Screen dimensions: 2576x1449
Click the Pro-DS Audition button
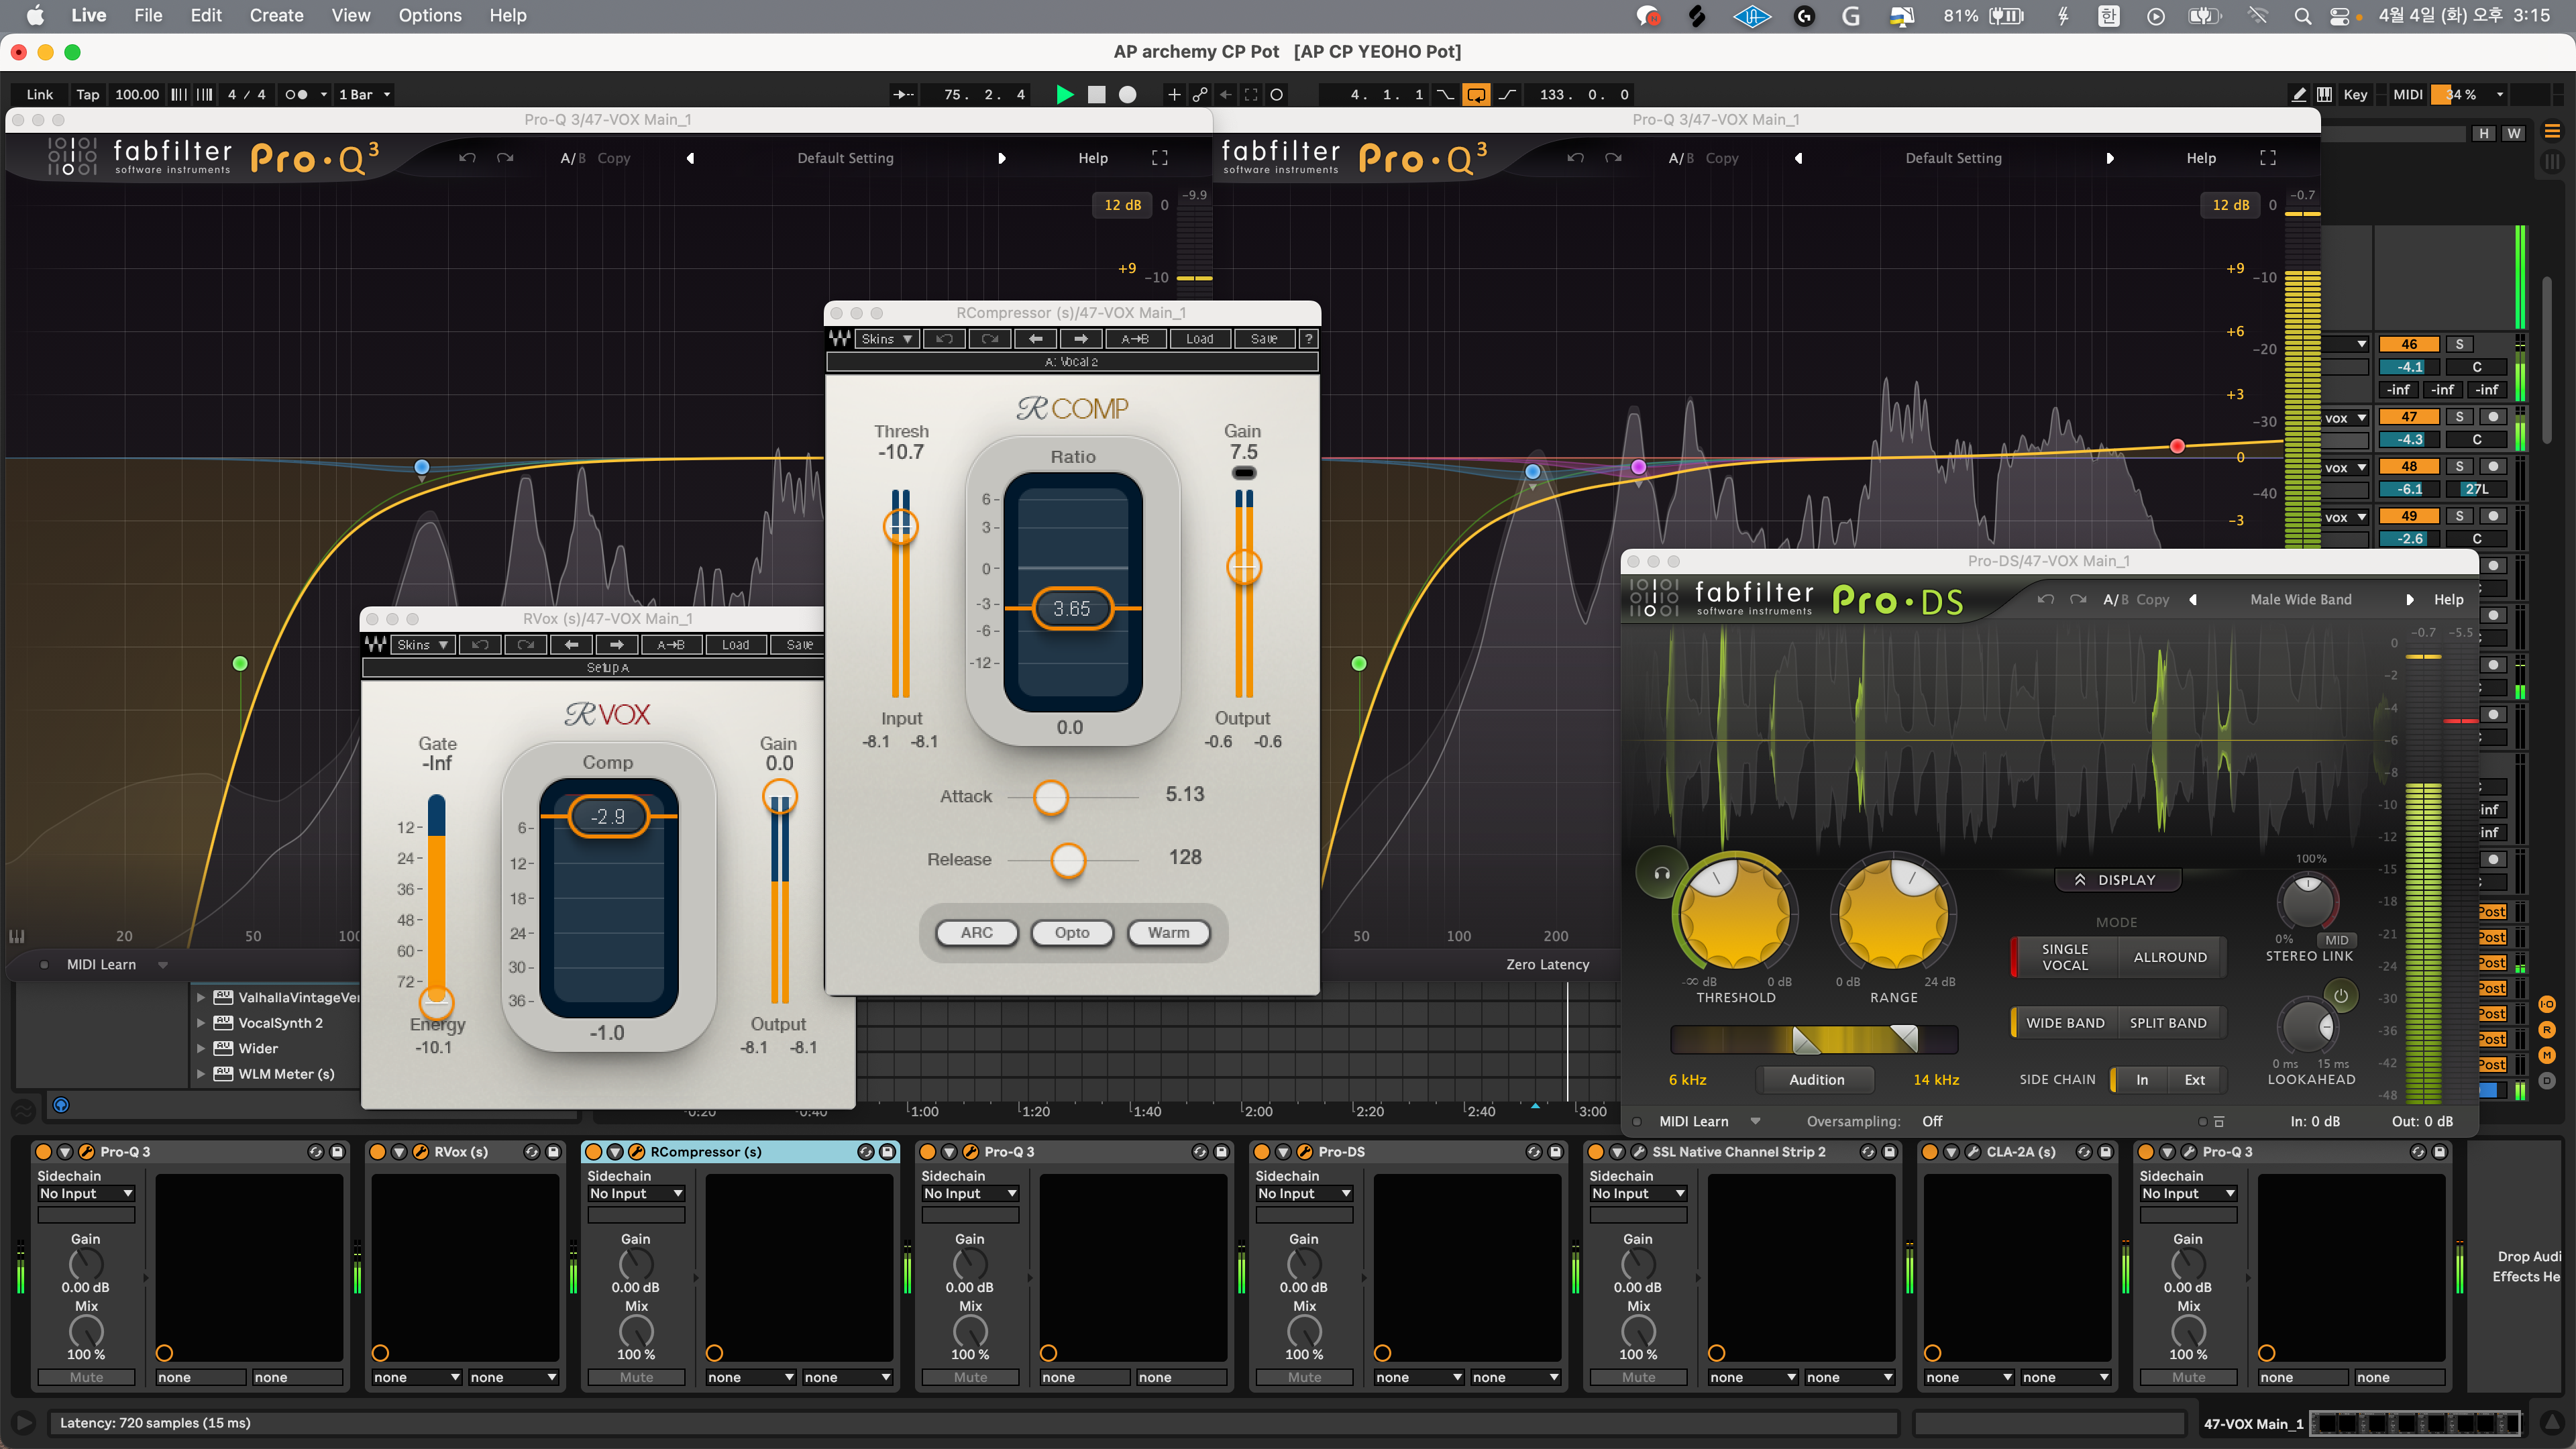click(x=1816, y=1079)
